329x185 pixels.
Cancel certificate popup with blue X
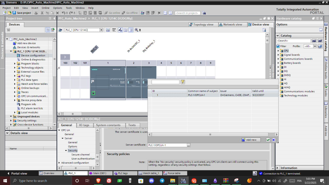tap(273, 140)
